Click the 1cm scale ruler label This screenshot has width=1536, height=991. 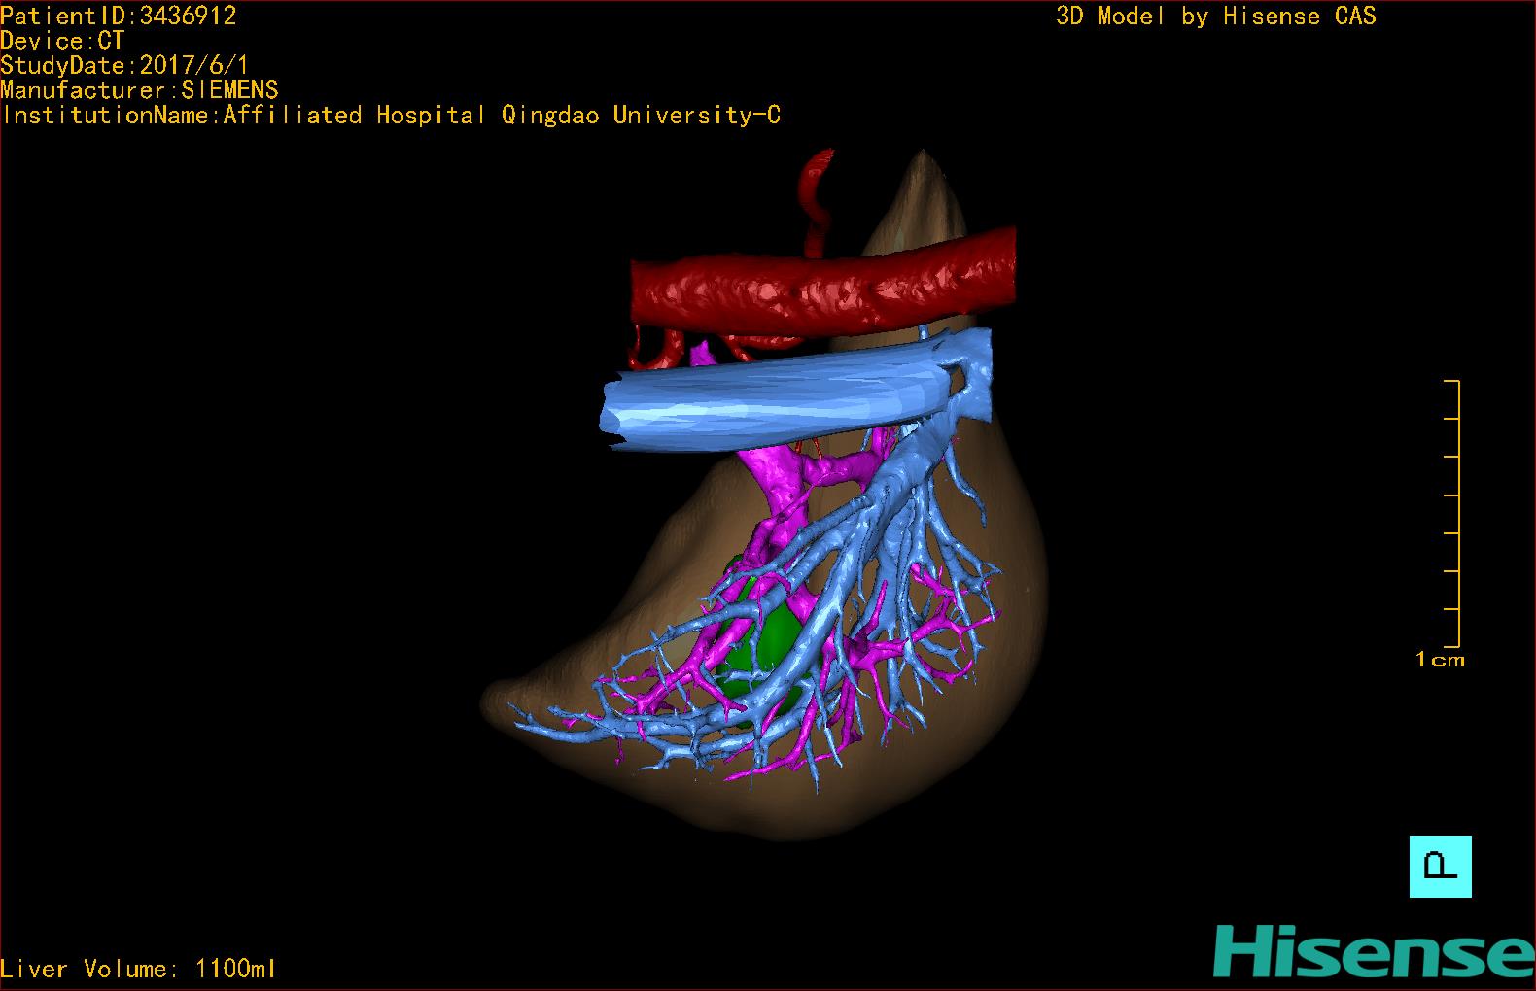tap(1440, 660)
